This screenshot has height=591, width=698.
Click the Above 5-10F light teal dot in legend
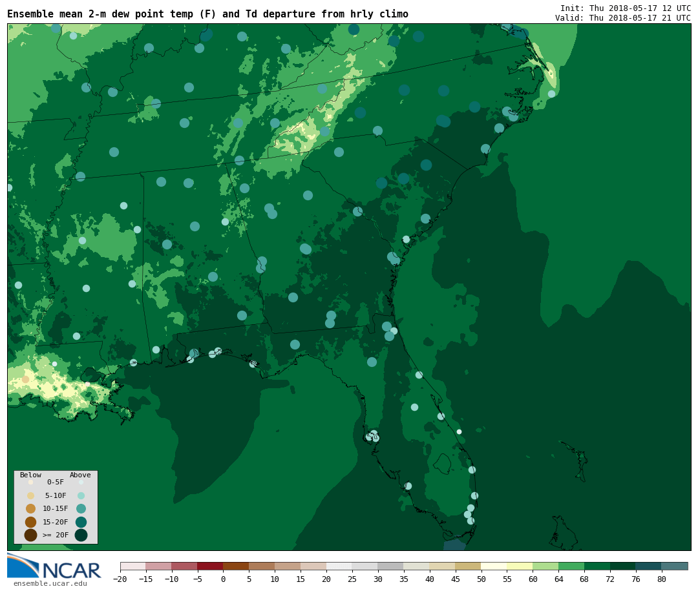[x=81, y=495]
